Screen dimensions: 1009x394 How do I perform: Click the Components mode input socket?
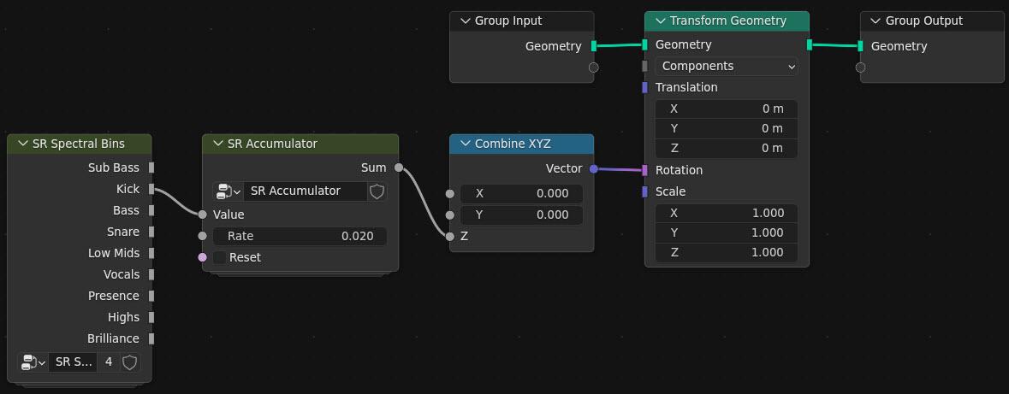click(x=644, y=66)
